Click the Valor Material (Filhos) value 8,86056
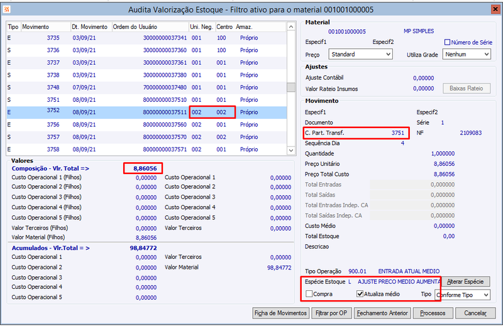This screenshot has width=503, height=326. [146, 237]
